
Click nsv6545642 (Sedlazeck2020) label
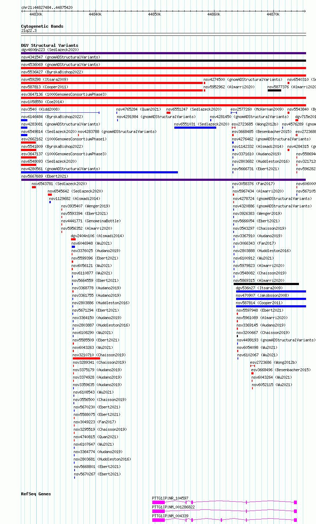[76, 191]
